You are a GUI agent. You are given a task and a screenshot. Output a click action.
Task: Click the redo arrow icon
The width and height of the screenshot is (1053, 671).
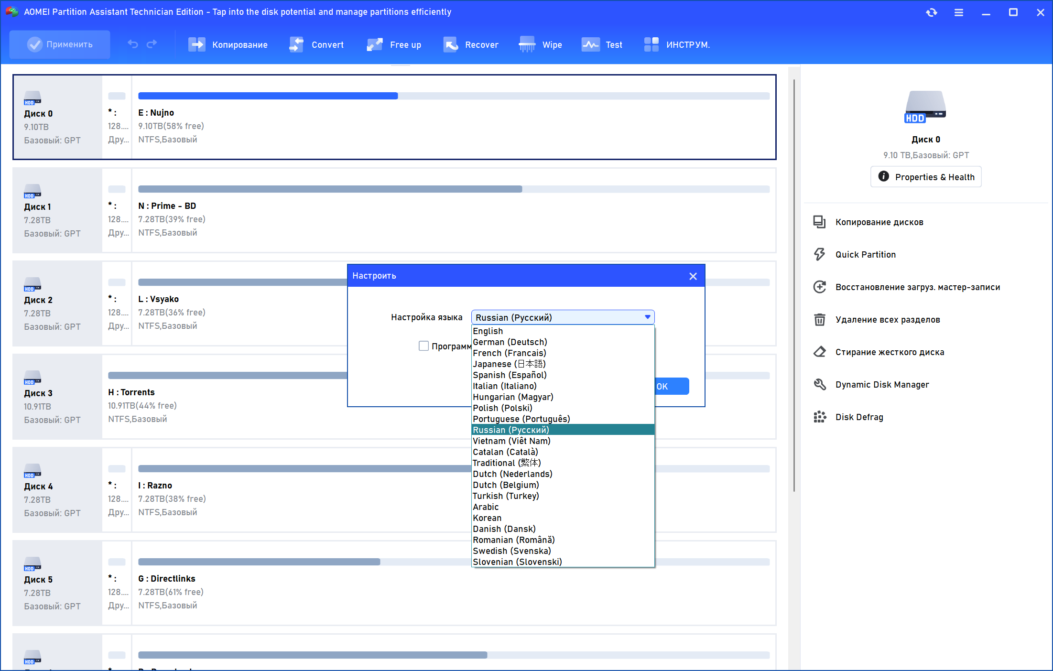(152, 44)
